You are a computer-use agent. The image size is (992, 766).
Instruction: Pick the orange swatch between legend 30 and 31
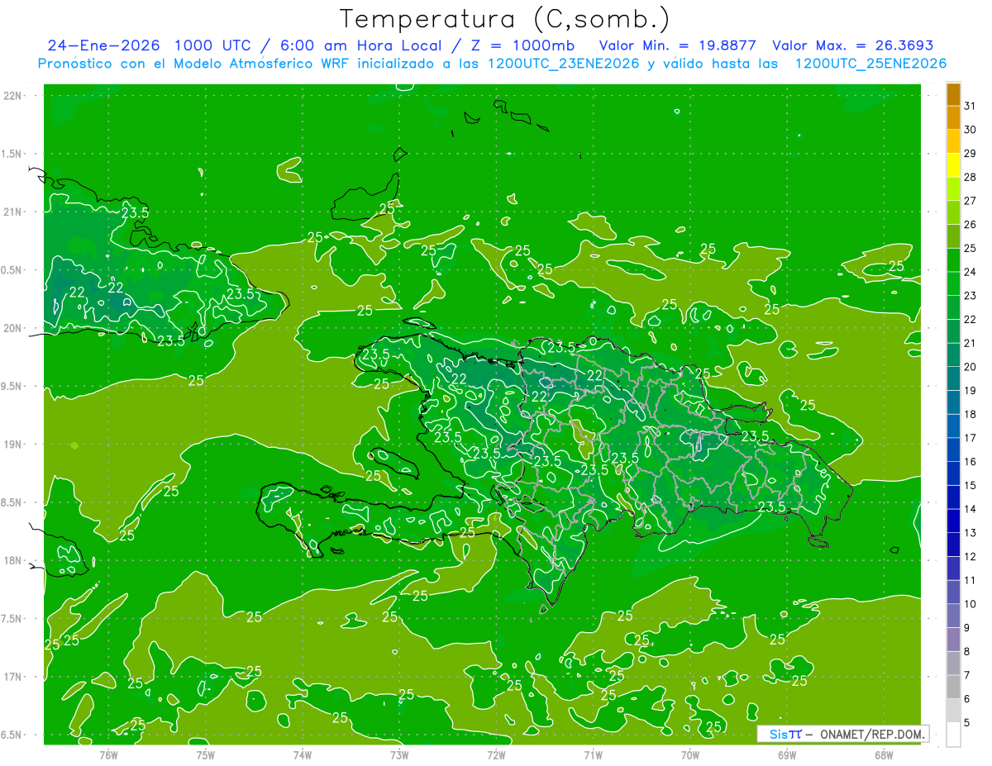[953, 118]
